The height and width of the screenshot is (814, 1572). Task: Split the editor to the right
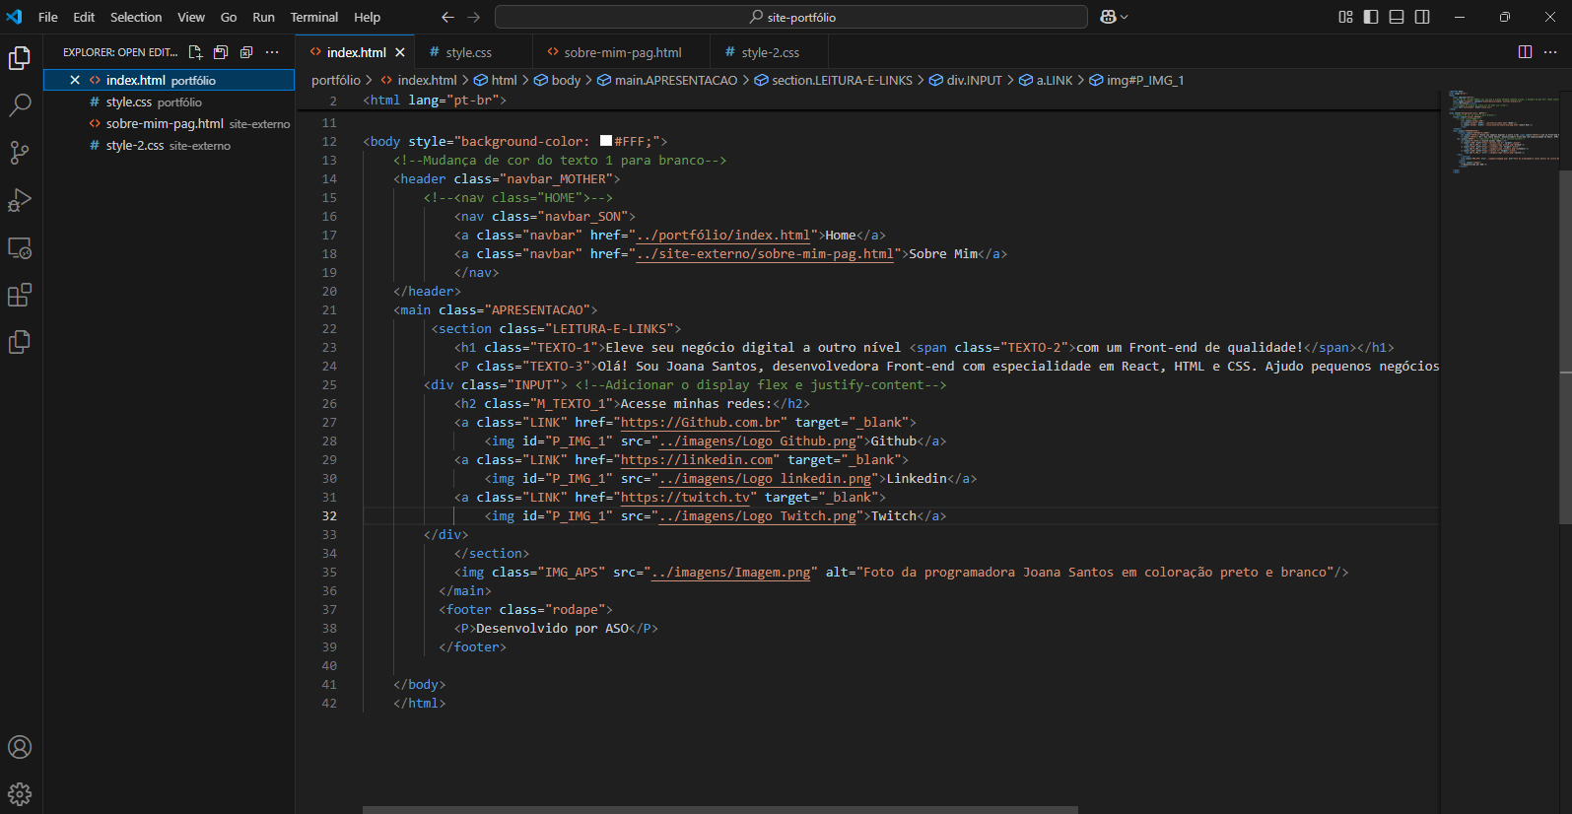1525,52
